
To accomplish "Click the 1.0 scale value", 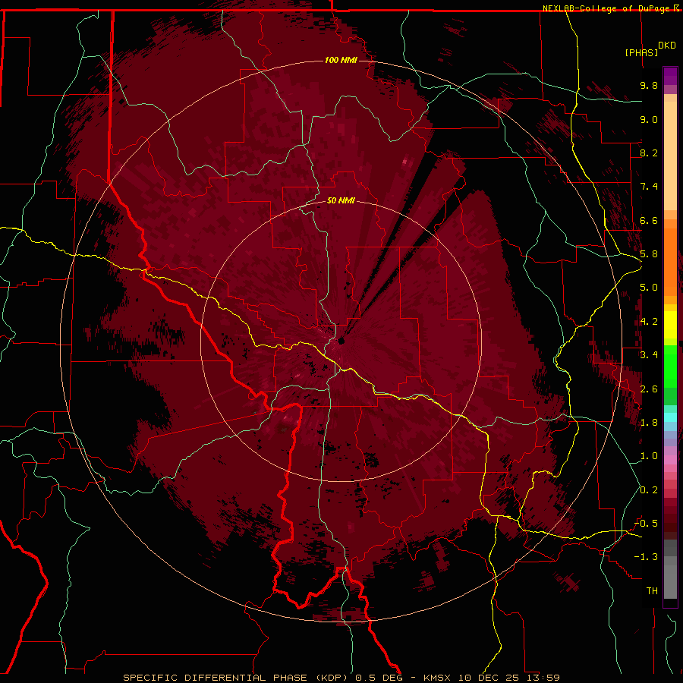I will click(x=649, y=456).
